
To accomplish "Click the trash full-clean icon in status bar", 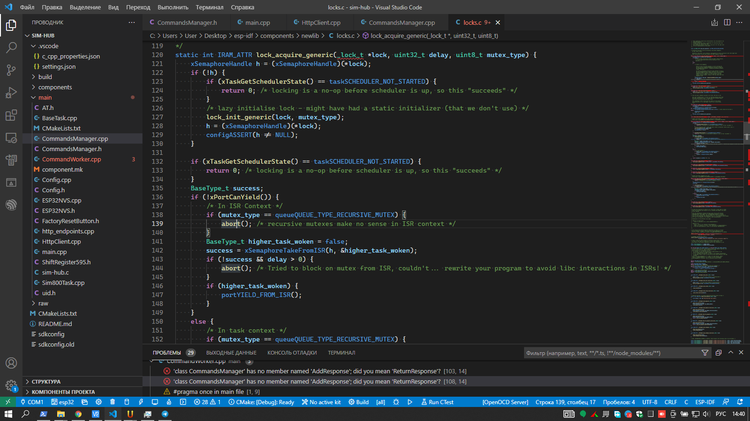I will (x=112, y=402).
